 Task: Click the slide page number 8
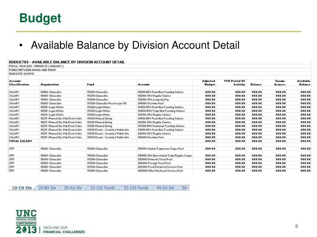click(x=296, y=226)
